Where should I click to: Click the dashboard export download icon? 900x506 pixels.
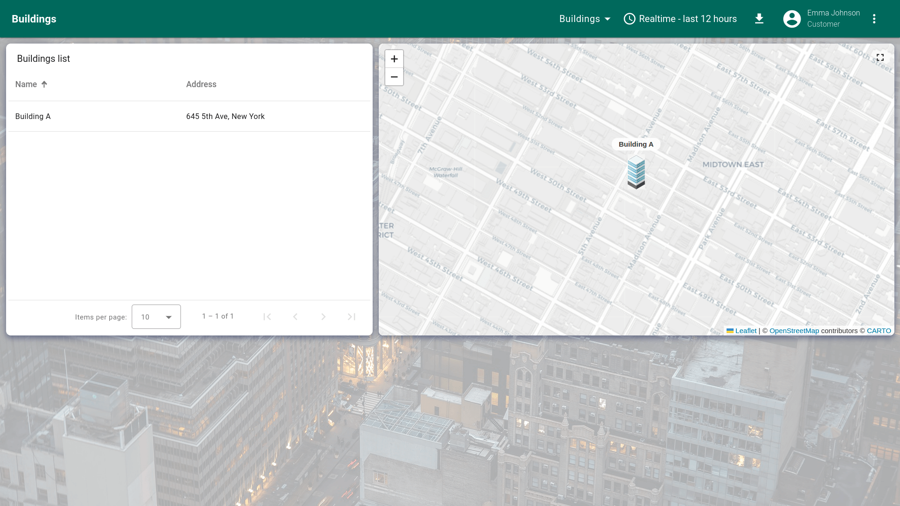coord(759,19)
